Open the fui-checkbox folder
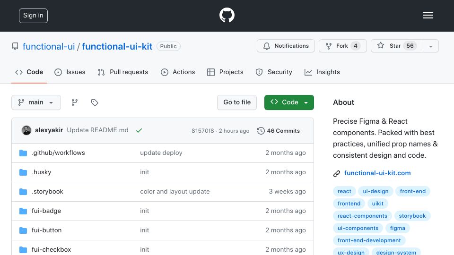Image resolution: width=454 pixels, height=255 pixels. click(x=51, y=249)
